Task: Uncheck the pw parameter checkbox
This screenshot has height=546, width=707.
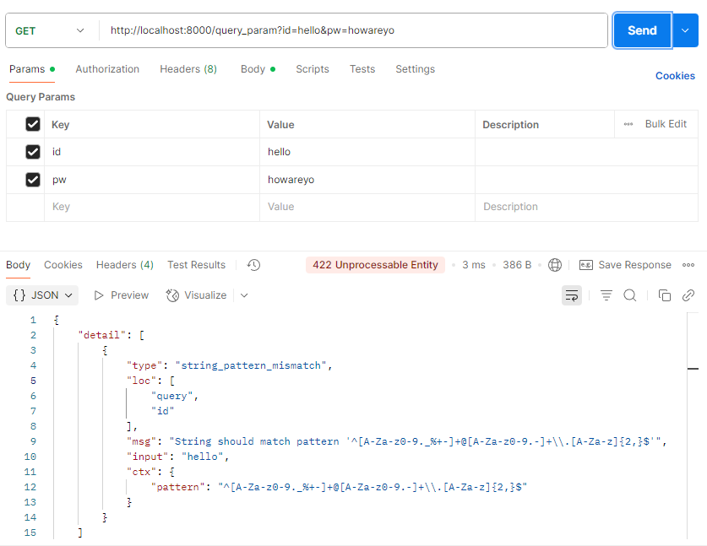Action: click(33, 180)
